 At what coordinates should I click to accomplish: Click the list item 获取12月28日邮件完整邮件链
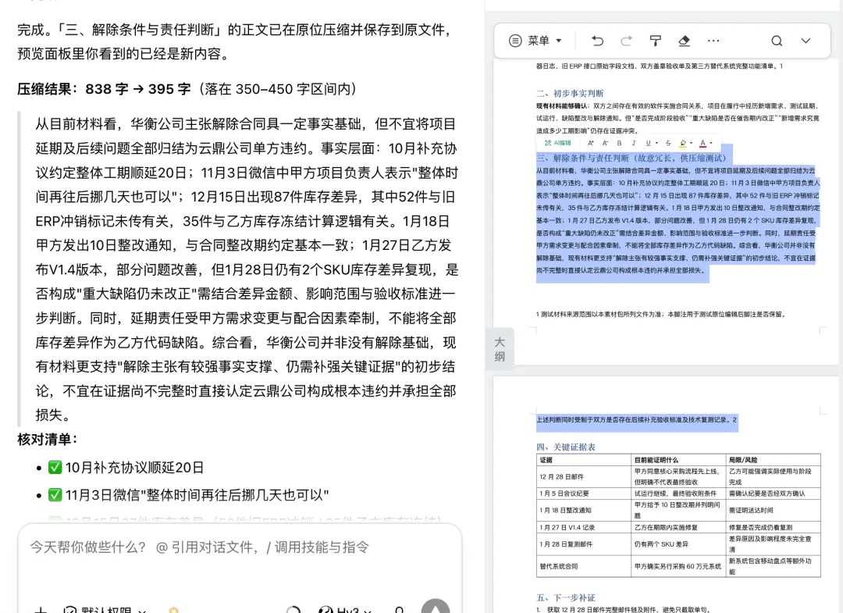coord(624,609)
